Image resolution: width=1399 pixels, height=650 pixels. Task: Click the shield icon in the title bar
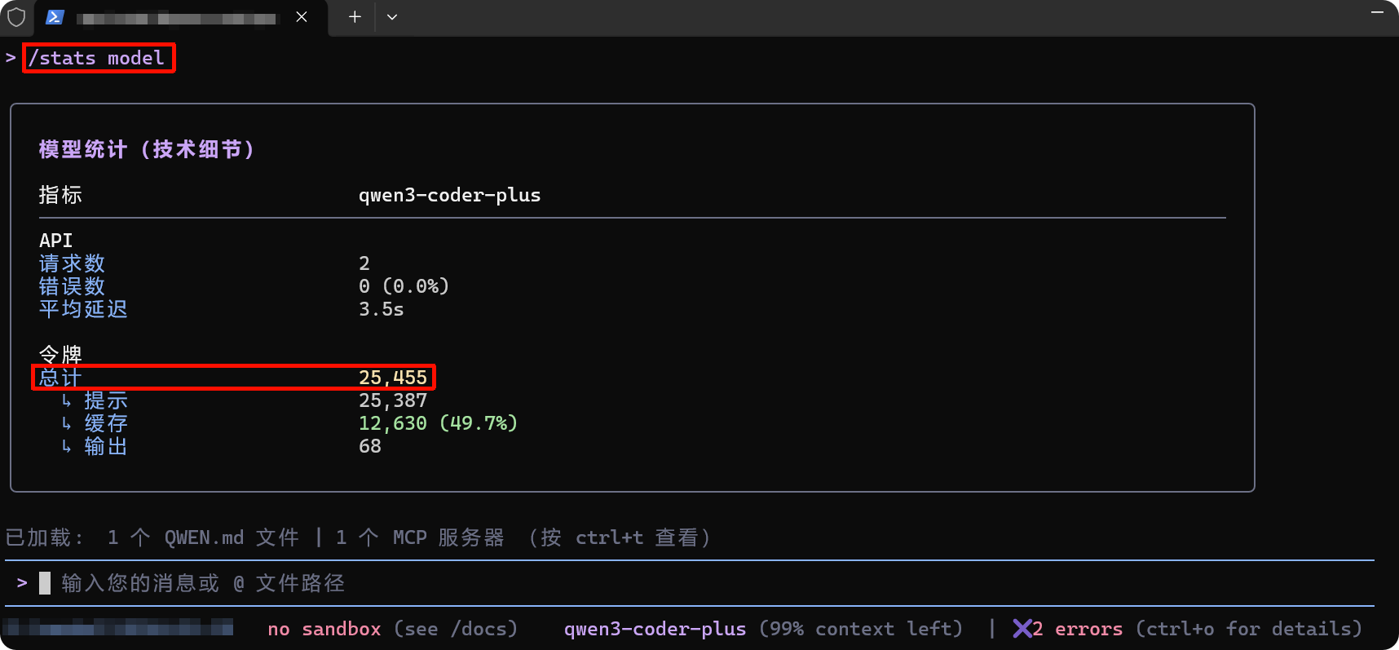click(16, 17)
